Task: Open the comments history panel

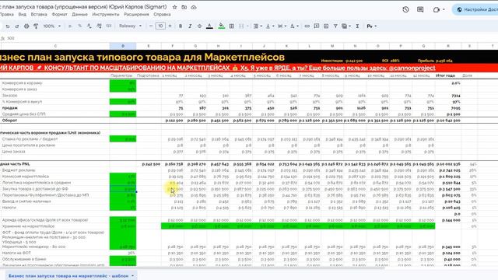Action: pos(420,9)
